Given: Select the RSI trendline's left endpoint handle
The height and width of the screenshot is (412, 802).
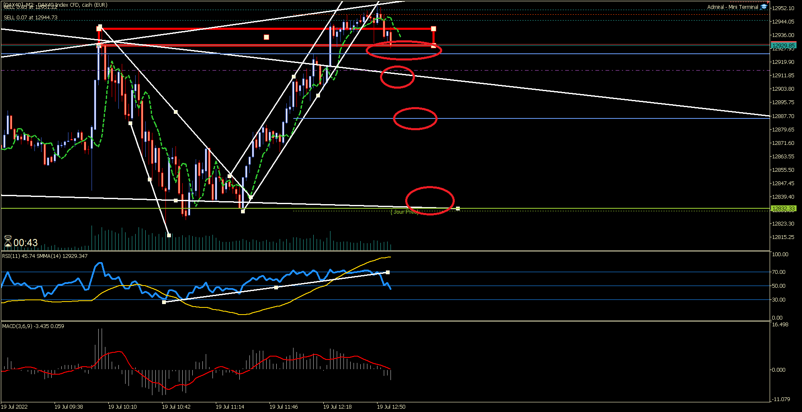Looking at the screenshot, I should pos(164,302).
